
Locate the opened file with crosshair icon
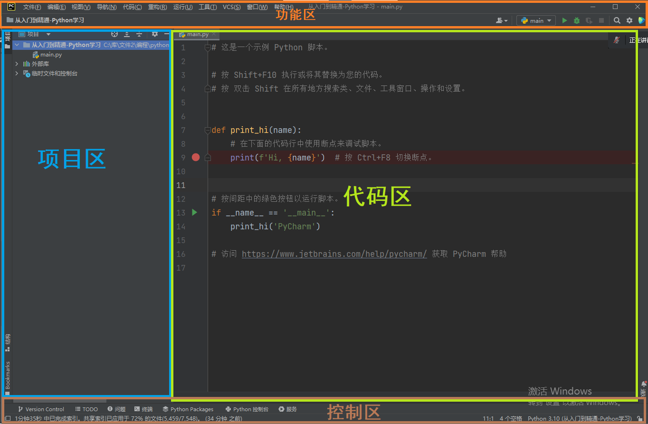tap(114, 34)
